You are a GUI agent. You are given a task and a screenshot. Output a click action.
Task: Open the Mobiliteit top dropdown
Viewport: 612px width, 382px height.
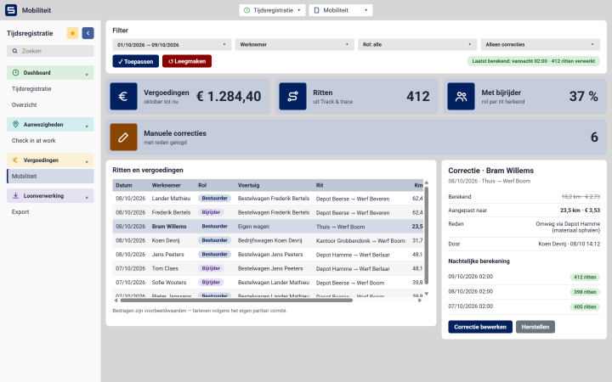[341, 10]
